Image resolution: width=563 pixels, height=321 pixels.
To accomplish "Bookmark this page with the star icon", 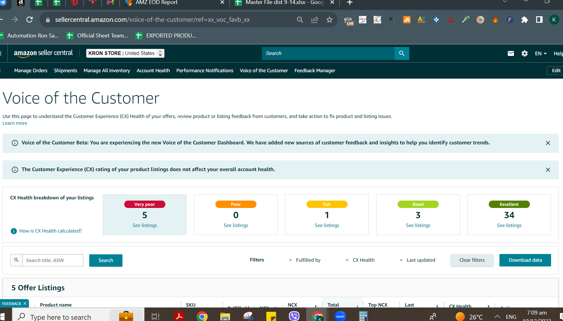I will [x=330, y=20].
